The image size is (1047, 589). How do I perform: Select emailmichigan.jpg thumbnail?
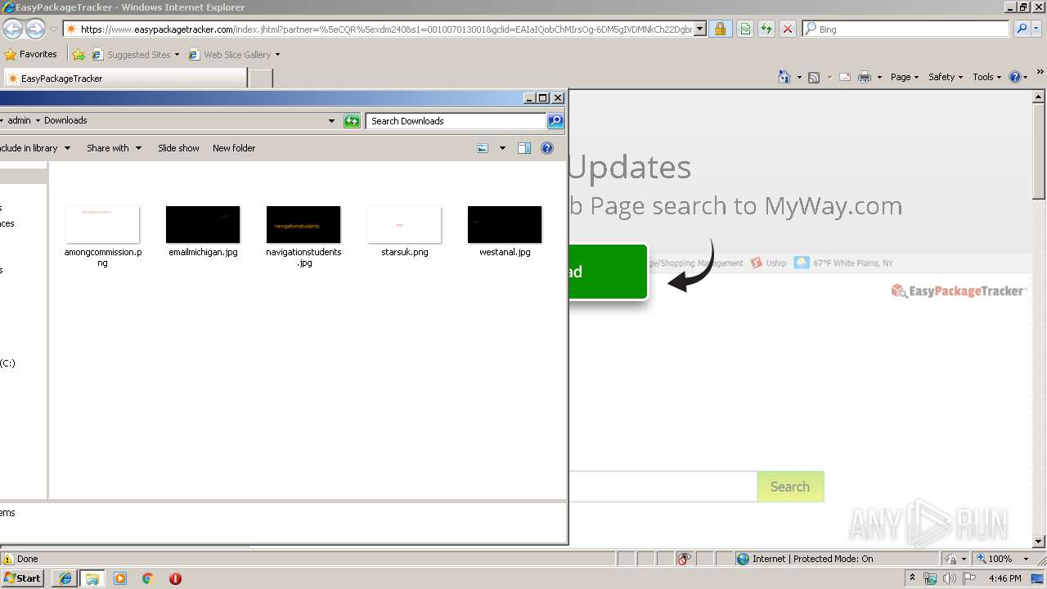203,224
